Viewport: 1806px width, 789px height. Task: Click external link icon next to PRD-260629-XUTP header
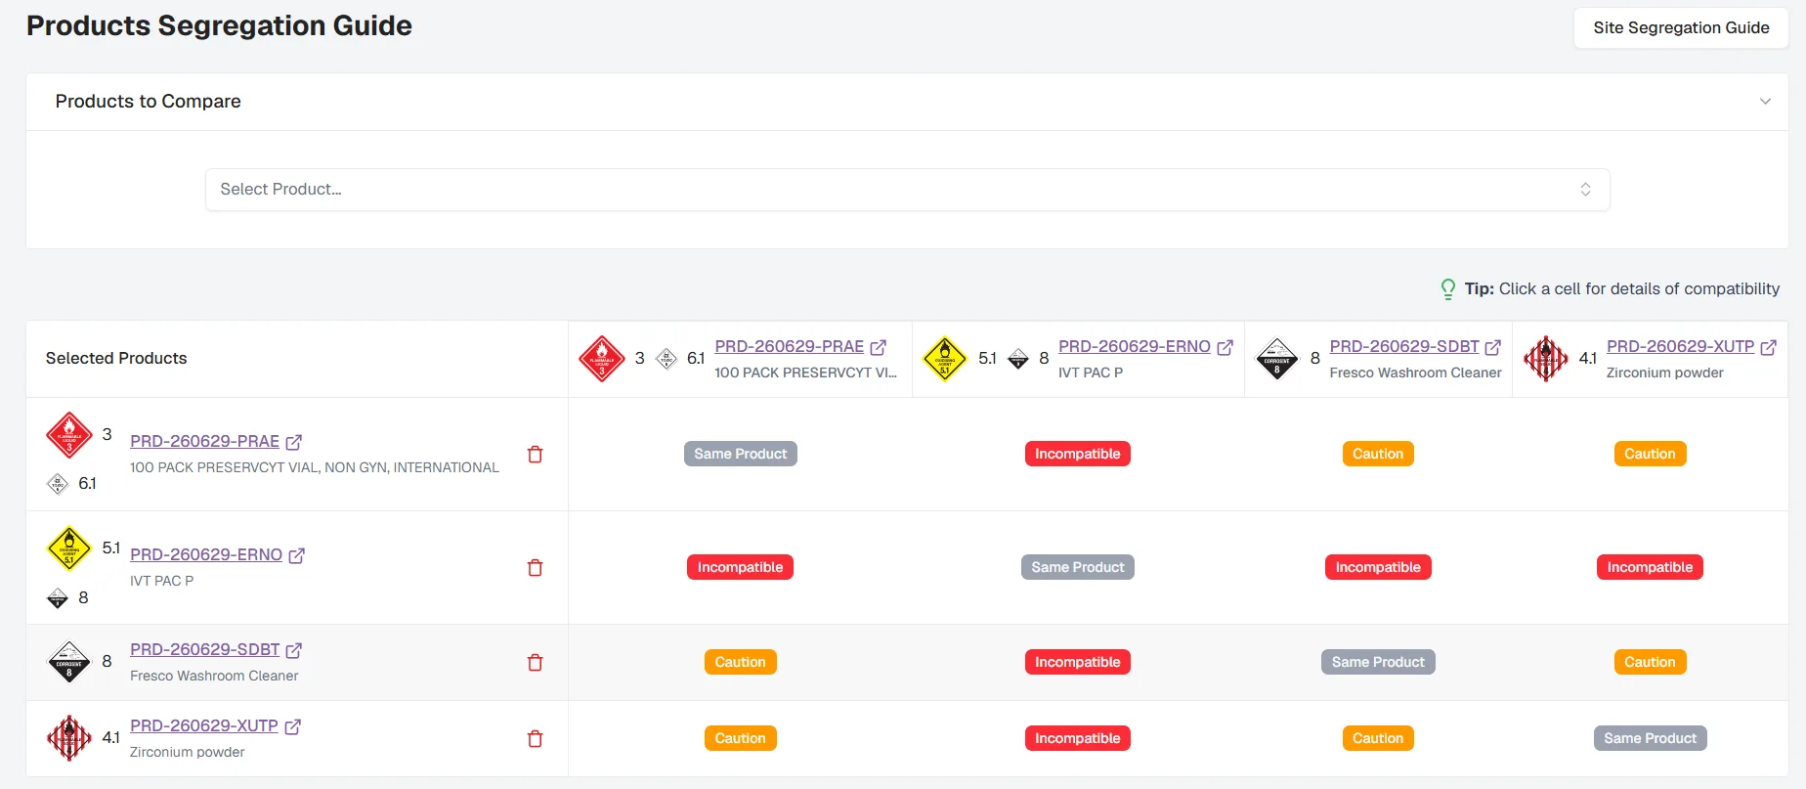tap(1769, 347)
